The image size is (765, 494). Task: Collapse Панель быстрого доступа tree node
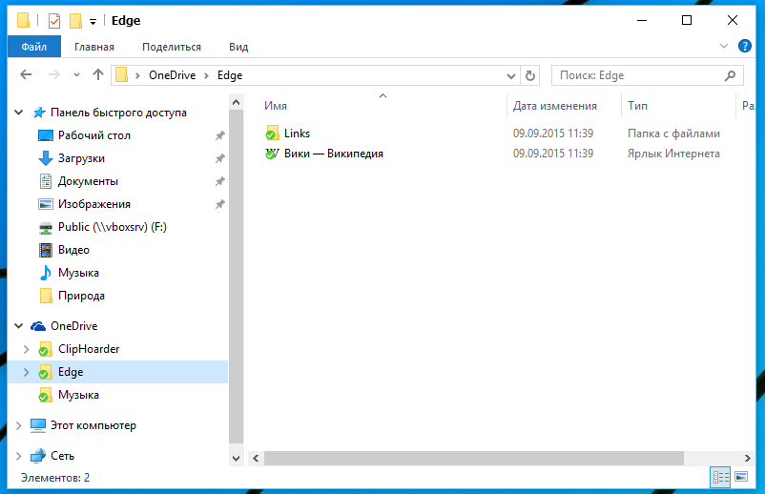coord(18,113)
